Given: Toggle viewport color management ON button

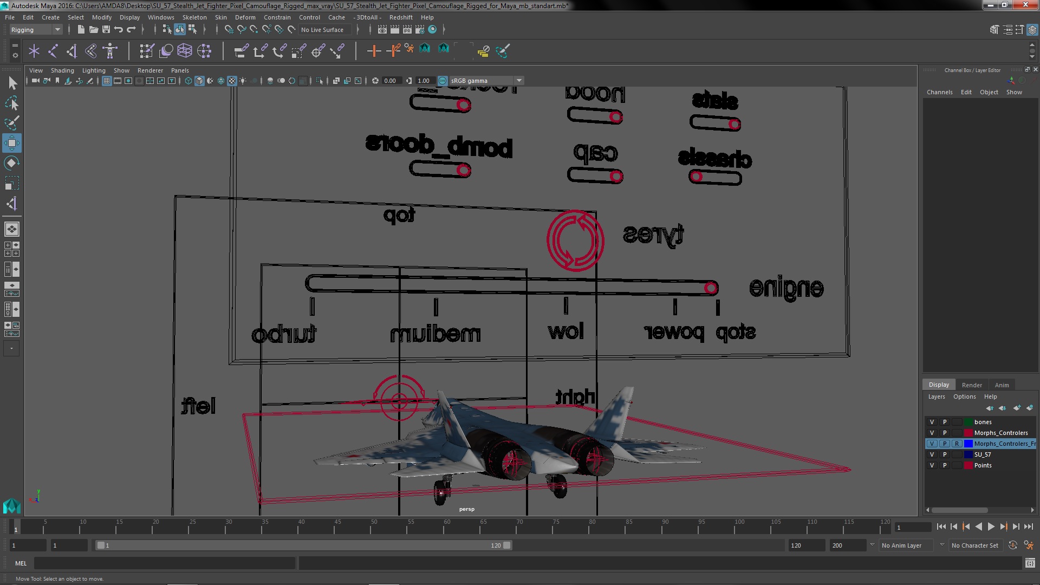Looking at the screenshot, I should (443, 81).
